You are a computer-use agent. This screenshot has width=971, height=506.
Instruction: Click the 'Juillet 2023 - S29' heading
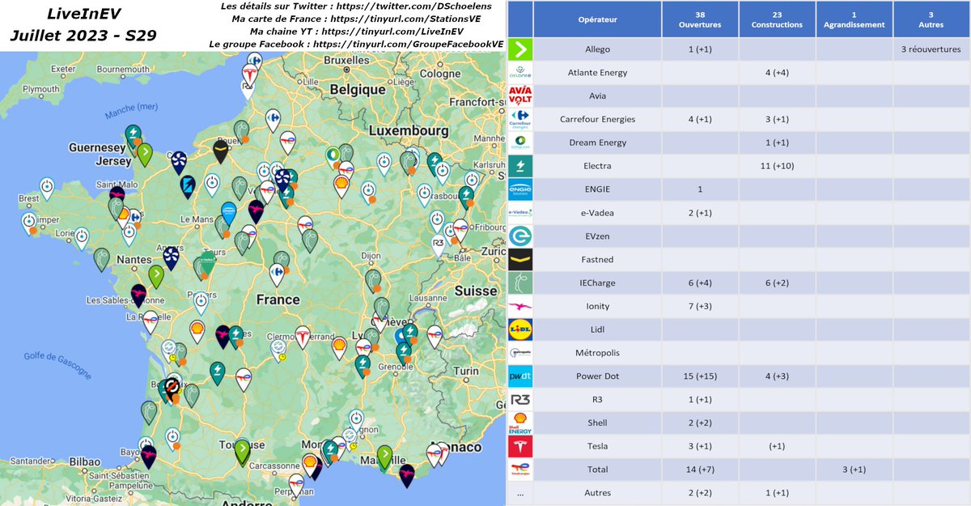[84, 36]
